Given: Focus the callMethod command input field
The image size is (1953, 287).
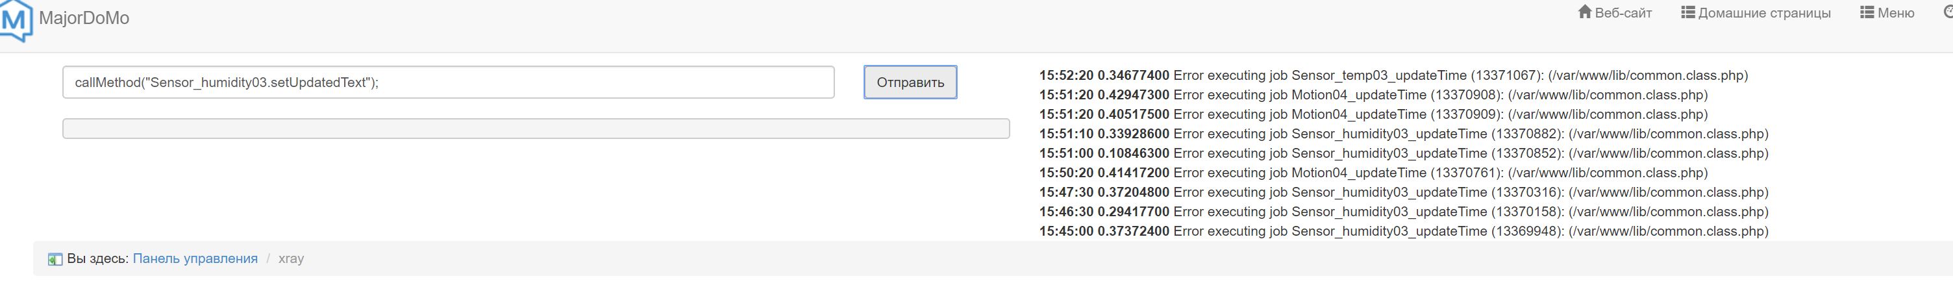Looking at the screenshot, I should [448, 82].
